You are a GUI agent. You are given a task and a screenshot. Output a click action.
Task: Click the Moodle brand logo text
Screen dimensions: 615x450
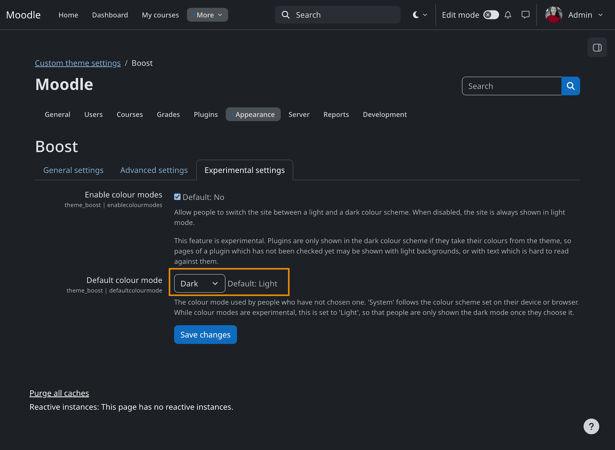click(x=23, y=15)
